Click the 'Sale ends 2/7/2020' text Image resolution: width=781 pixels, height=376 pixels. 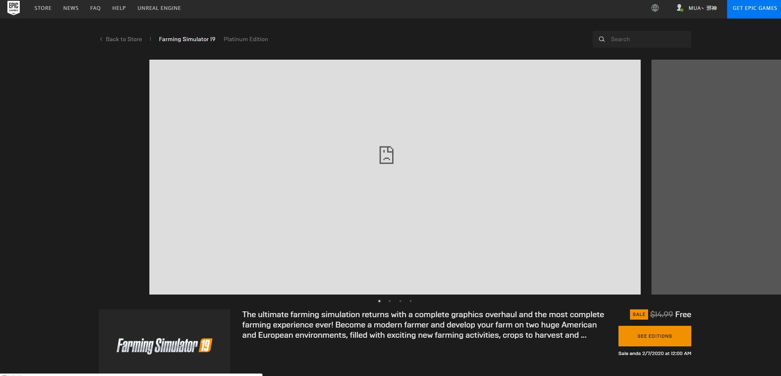tap(655, 353)
